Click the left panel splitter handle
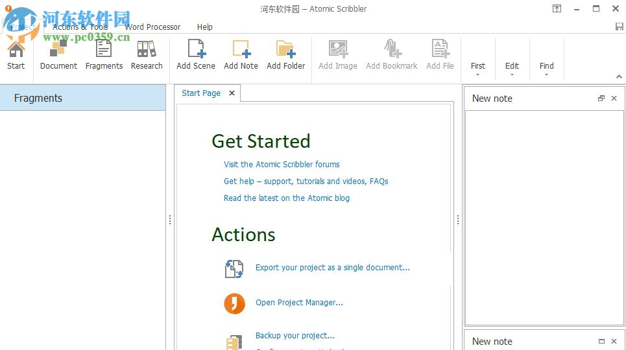626x350 pixels. click(170, 220)
